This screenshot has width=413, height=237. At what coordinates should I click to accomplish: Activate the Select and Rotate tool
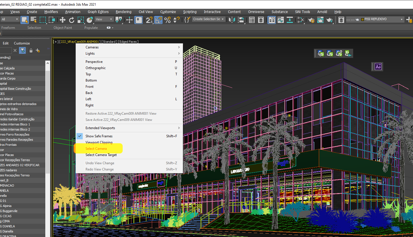tap(71, 19)
